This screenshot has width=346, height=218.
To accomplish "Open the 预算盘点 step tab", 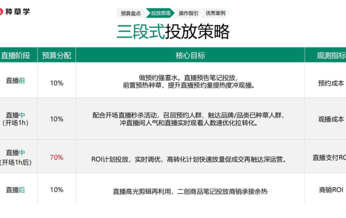I will coord(131,13).
